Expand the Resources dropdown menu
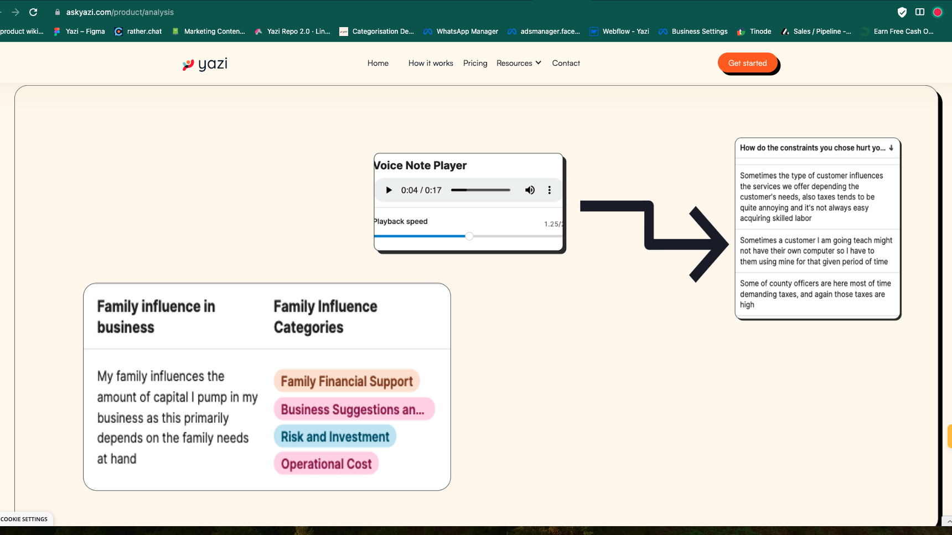The width and height of the screenshot is (952, 535). [519, 63]
